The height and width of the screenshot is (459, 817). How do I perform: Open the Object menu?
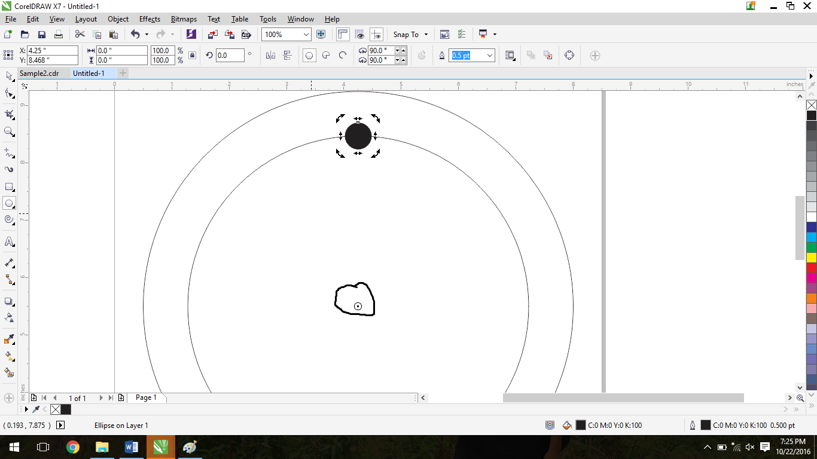[x=118, y=19]
